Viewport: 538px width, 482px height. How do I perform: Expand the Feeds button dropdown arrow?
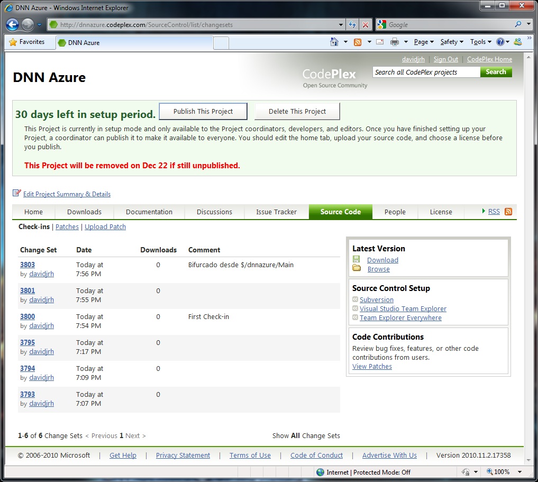[369, 42]
